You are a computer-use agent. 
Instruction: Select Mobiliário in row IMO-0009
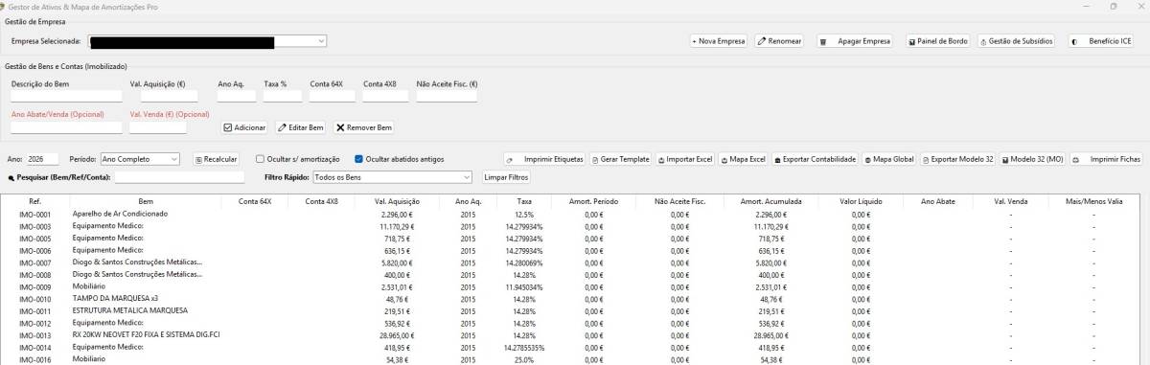pyautogui.click(x=90, y=286)
